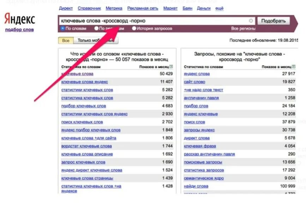Open the подбор слов similar query in right table

click(x=196, y=106)
